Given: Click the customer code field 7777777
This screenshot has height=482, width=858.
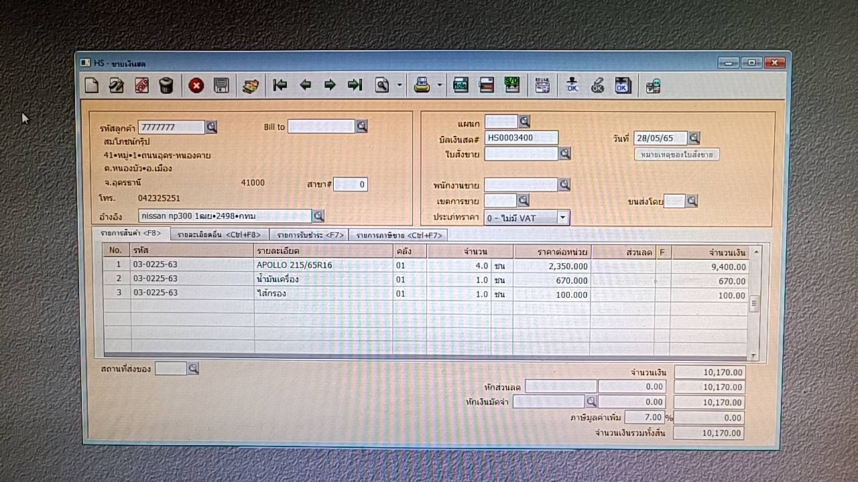Looking at the screenshot, I should (x=172, y=127).
